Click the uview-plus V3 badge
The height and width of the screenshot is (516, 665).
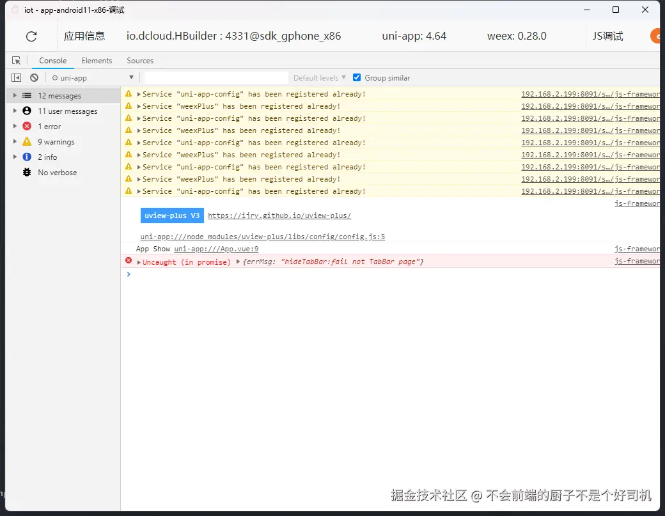click(172, 215)
